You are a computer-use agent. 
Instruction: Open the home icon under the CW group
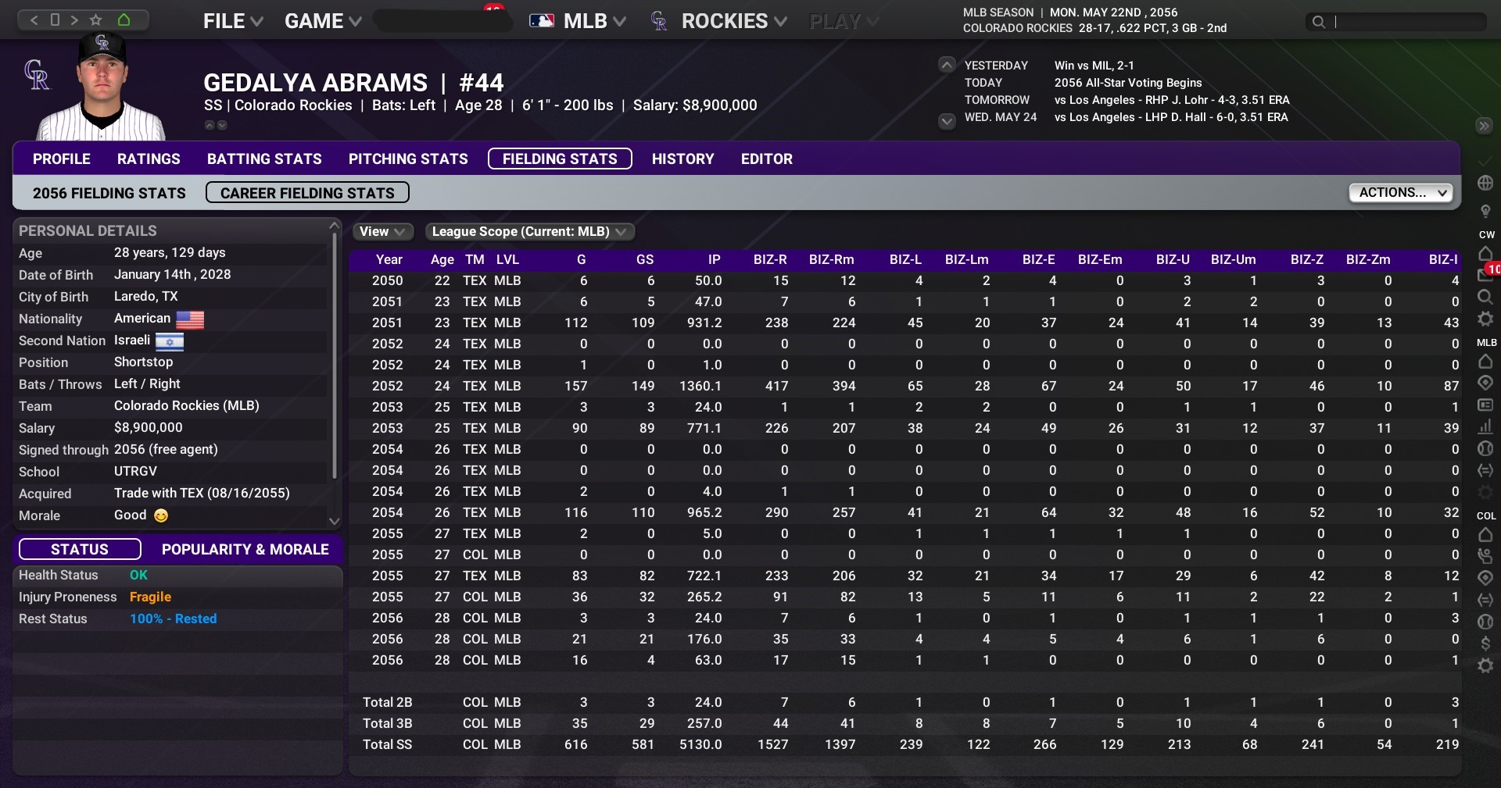(1485, 253)
